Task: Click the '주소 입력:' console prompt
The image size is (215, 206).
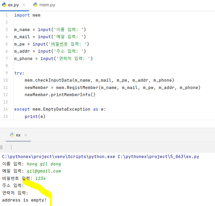Action: pyautogui.click(x=13, y=186)
